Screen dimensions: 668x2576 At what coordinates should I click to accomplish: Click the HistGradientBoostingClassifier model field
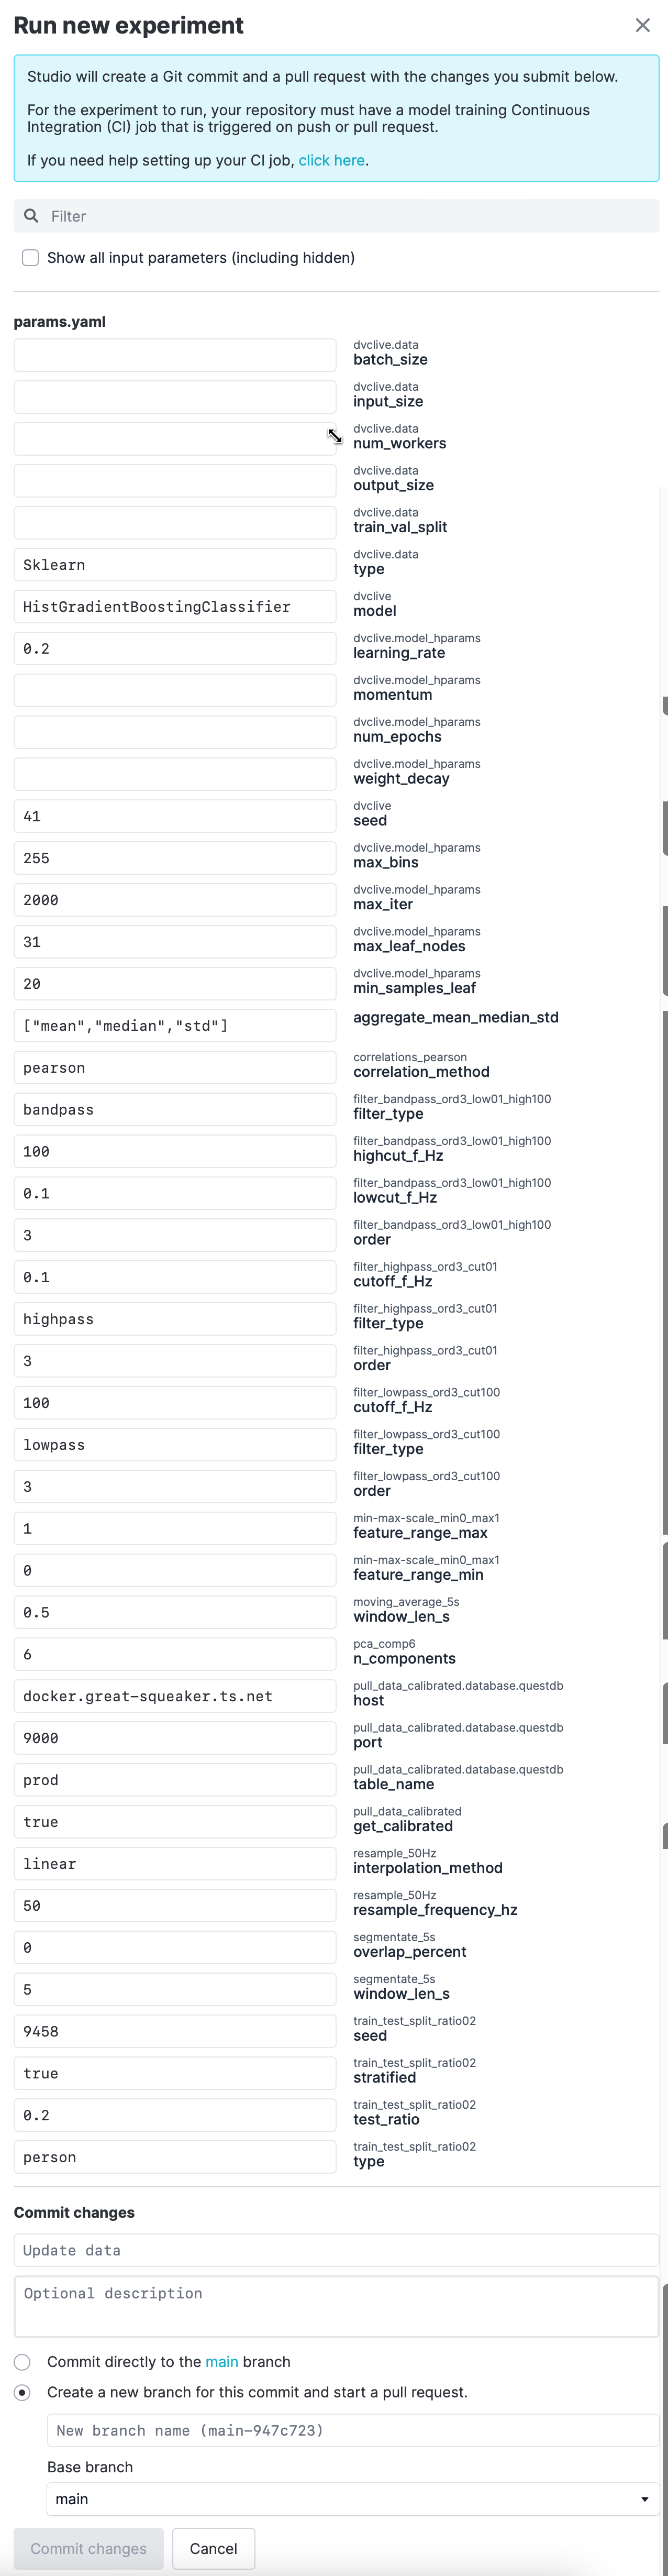coord(175,606)
